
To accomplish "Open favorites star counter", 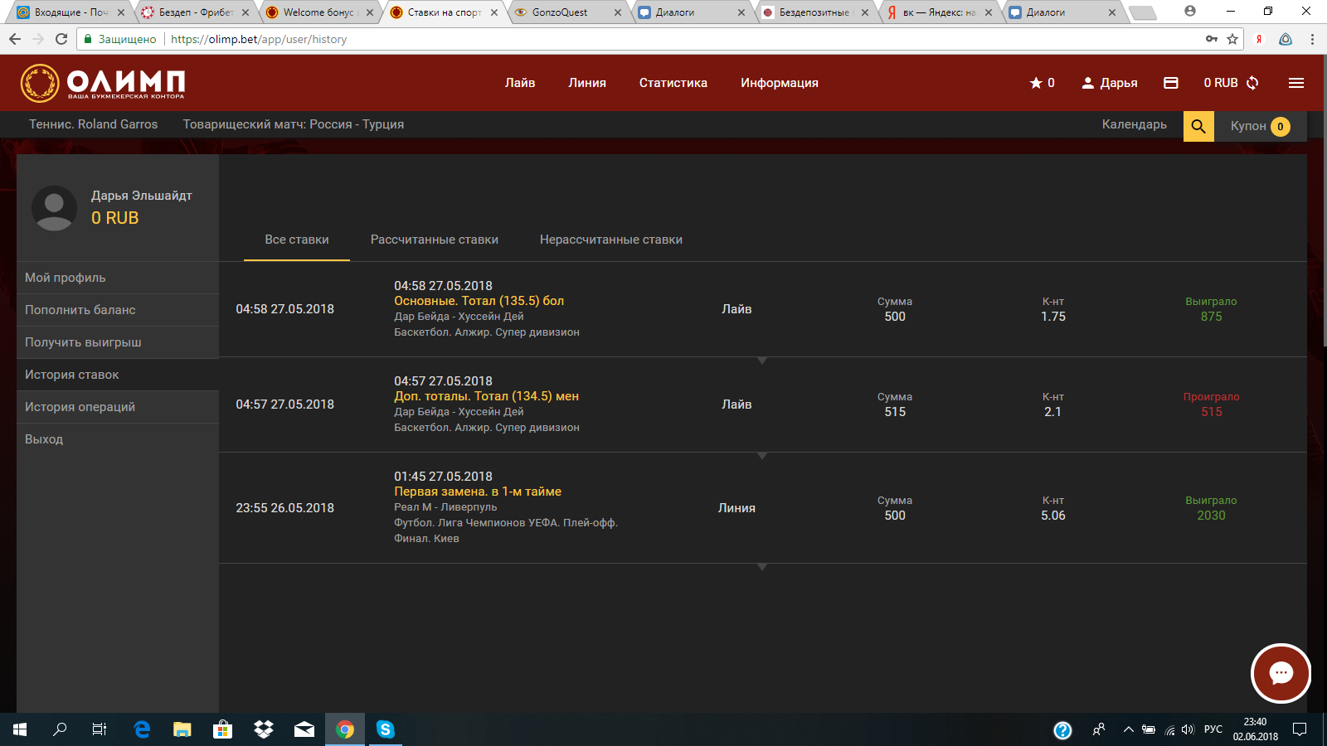I will click(1042, 83).
